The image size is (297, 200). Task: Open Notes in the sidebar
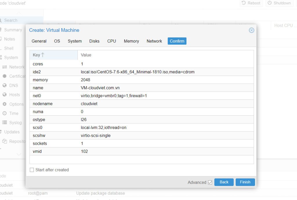[x=10, y=39]
